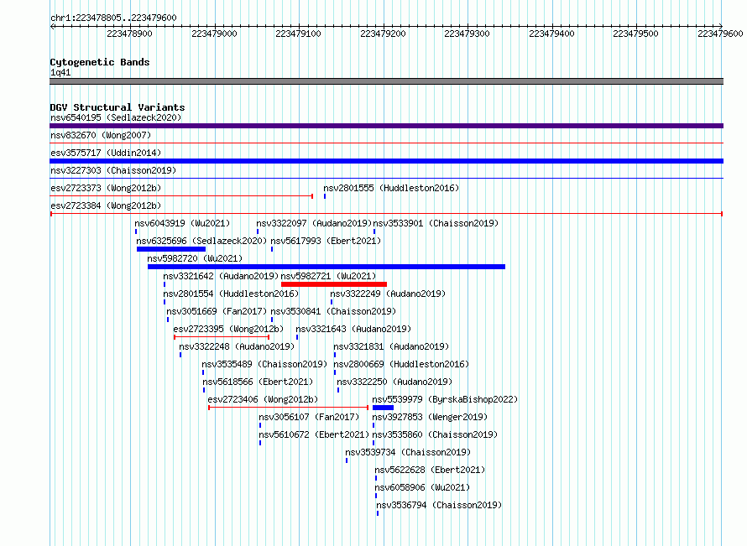Click nsv2800669 (Huddleston2016) label

pos(401,364)
